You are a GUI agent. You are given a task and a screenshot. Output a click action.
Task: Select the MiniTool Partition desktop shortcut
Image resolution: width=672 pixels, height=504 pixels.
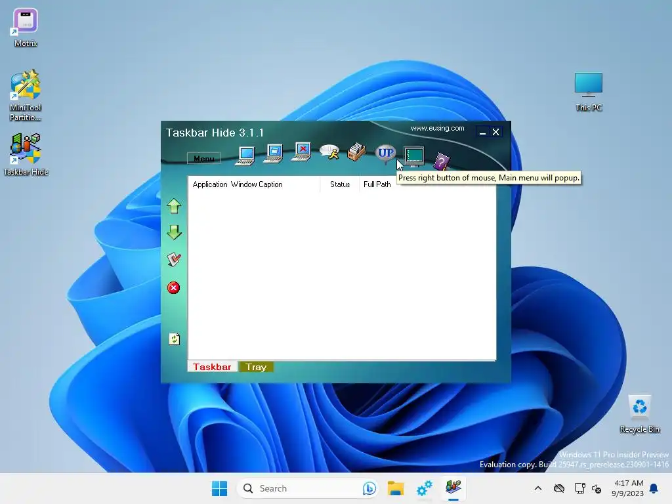(x=26, y=95)
